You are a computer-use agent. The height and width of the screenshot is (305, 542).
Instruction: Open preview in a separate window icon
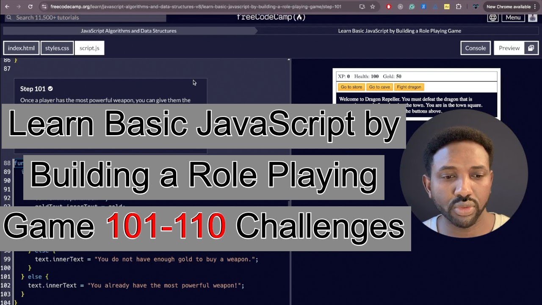(531, 48)
